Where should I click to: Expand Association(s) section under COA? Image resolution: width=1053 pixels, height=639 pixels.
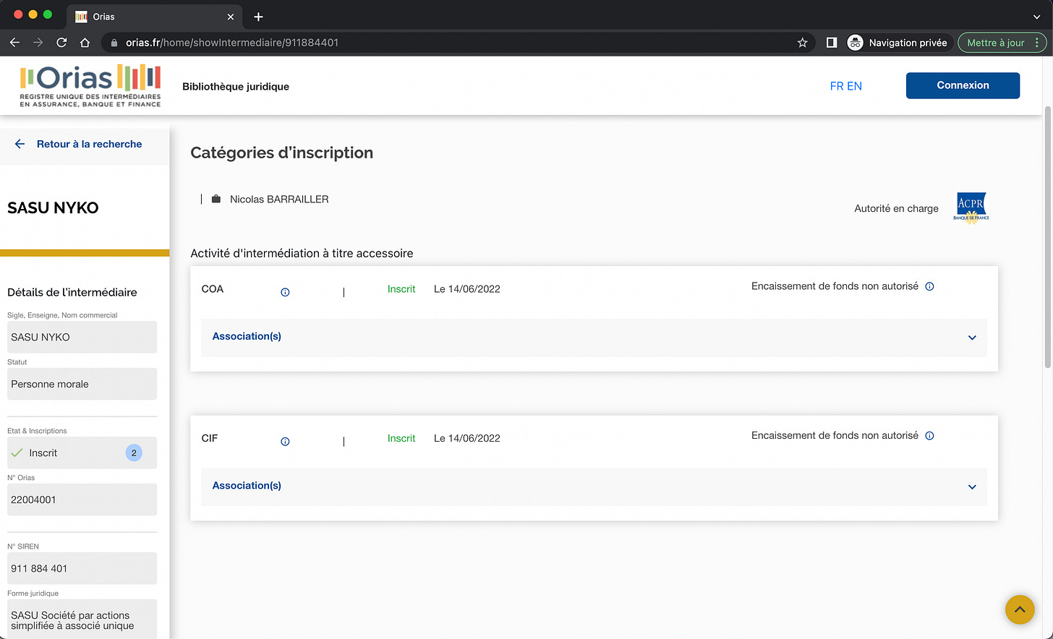coord(594,338)
